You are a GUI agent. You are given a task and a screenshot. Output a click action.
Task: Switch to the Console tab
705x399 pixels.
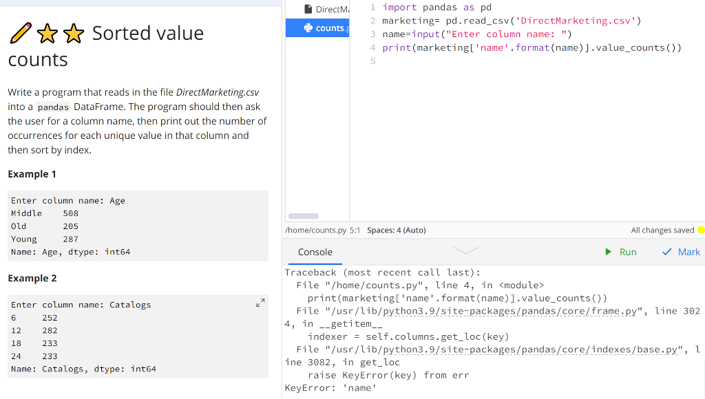pyautogui.click(x=315, y=252)
